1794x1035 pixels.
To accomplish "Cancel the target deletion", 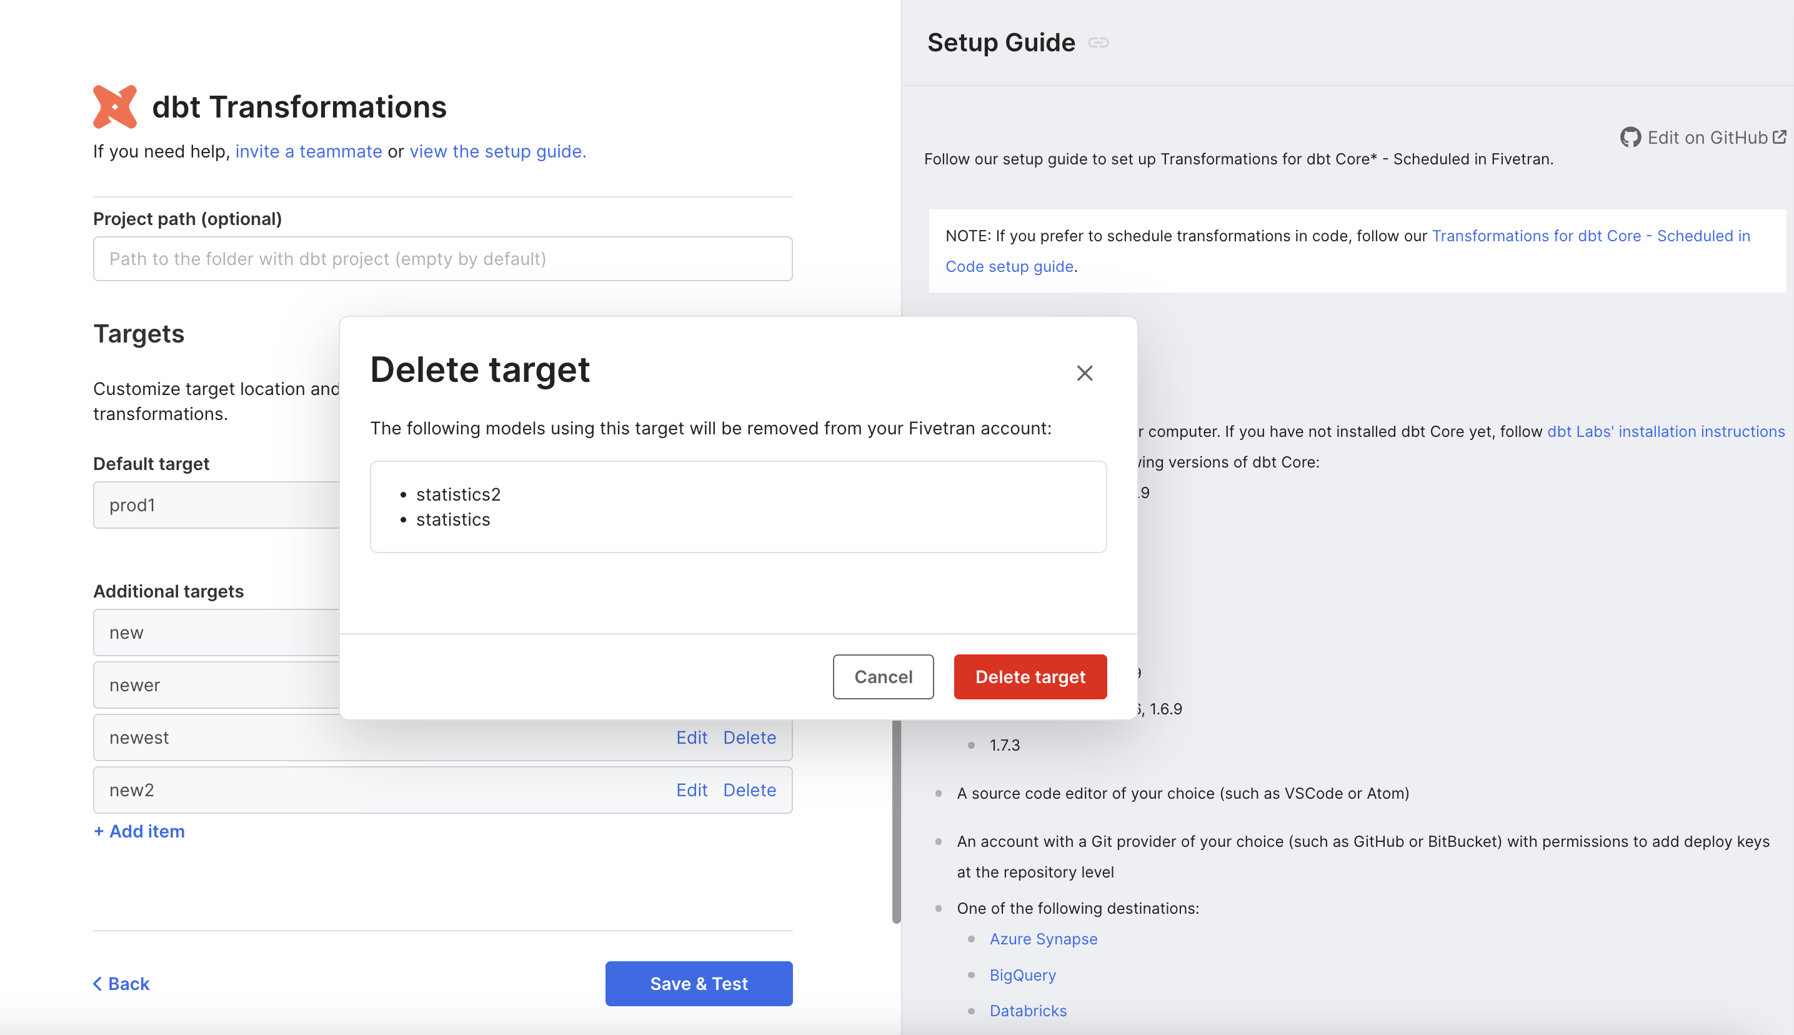I will pos(883,676).
